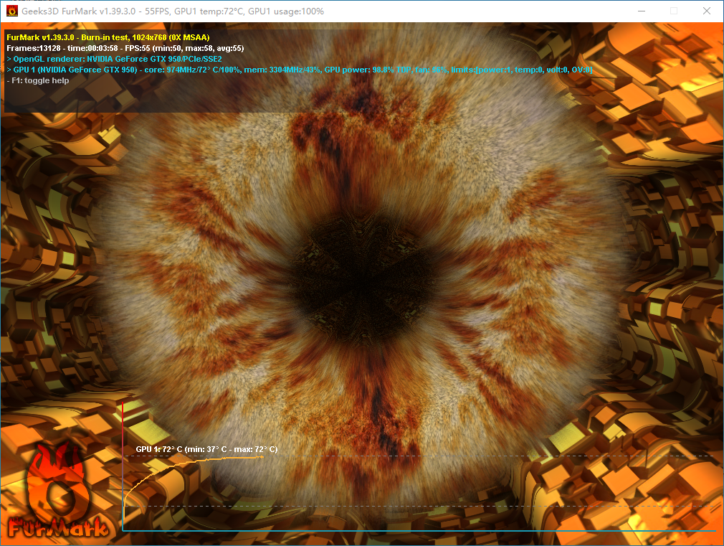Click the Frames and FPS statistics line

125,48
